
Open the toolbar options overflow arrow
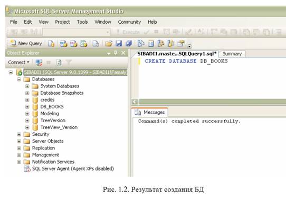pos(189,46)
